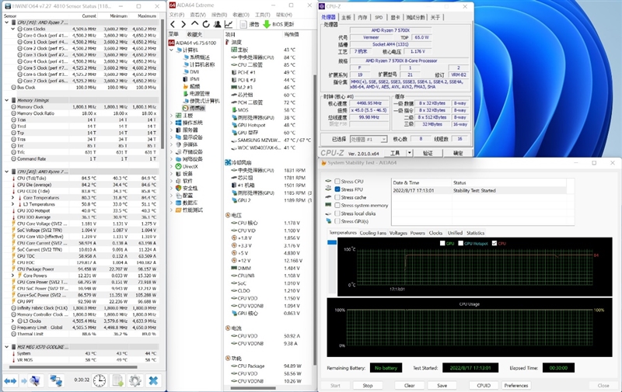Open the report document icon in AIDA64
This screenshot has width=622, height=392.
click(x=243, y=25)
